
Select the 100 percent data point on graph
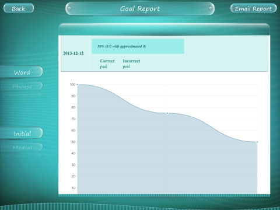pos(78,85)
